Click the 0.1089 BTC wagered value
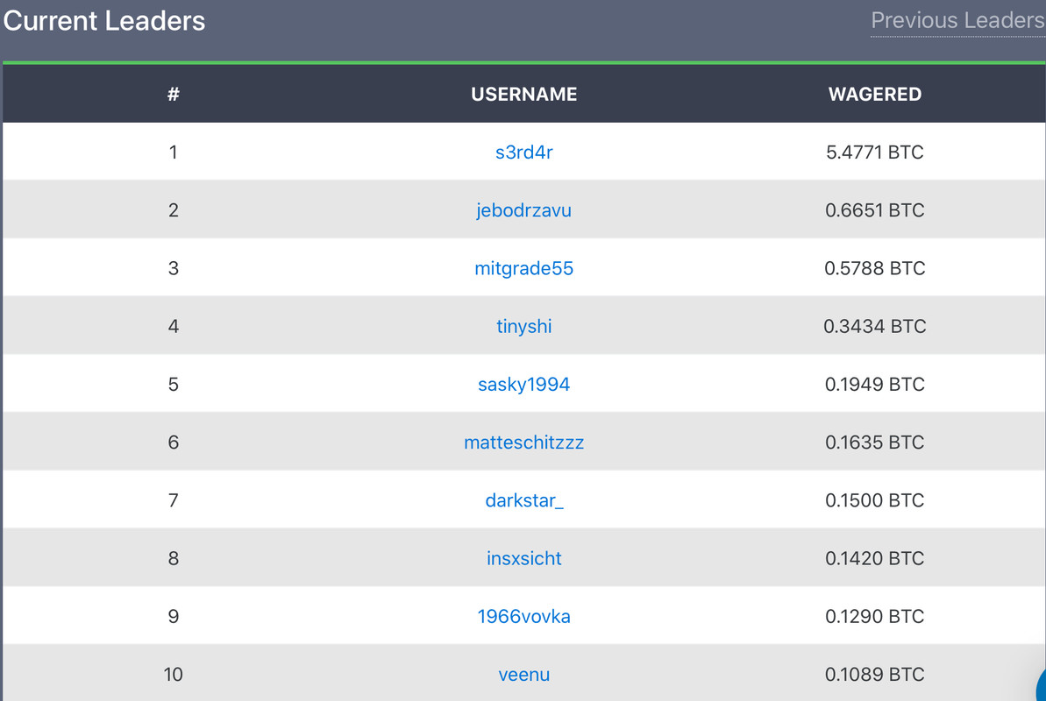This screenshot has width=1046, height=701. click(x=875, y=675)
